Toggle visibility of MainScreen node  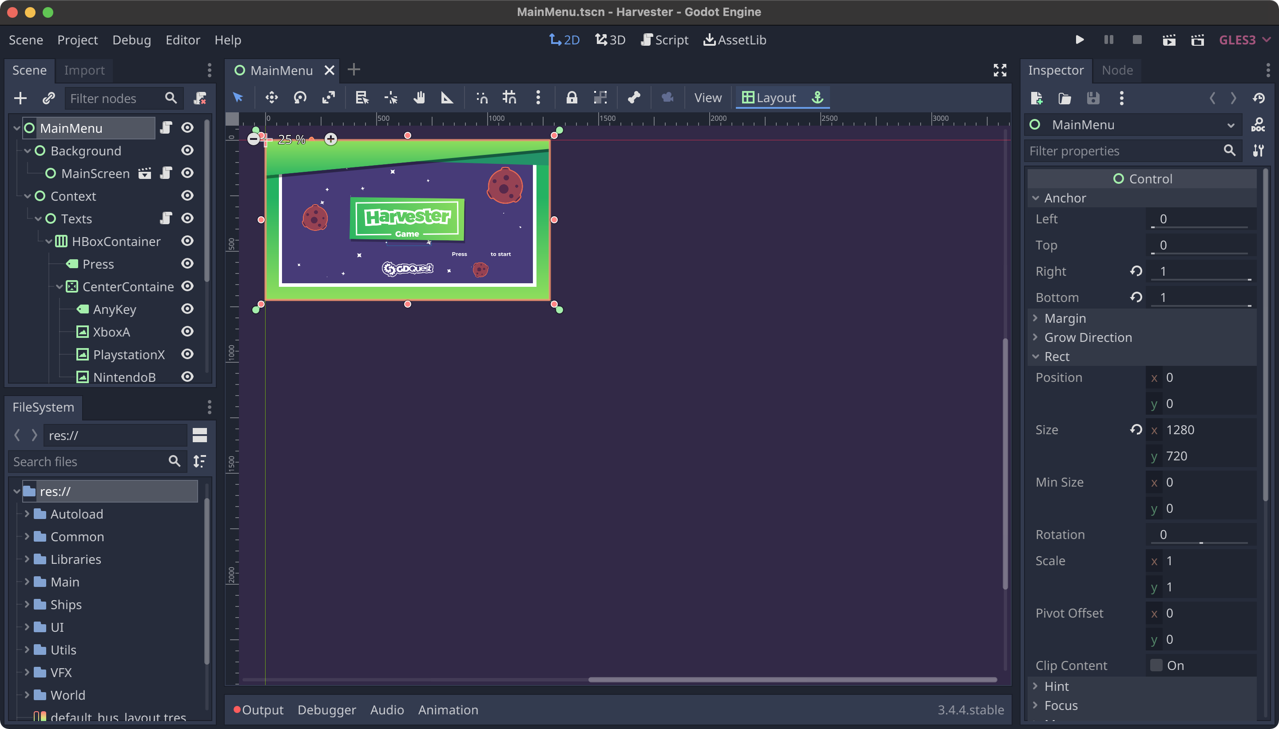coord(187,172)
